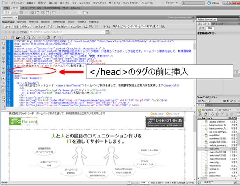Image resolution: width=240 pixels, height=186 pixels.
Task: Open the widgets.js related file
Action: [94, 22]
